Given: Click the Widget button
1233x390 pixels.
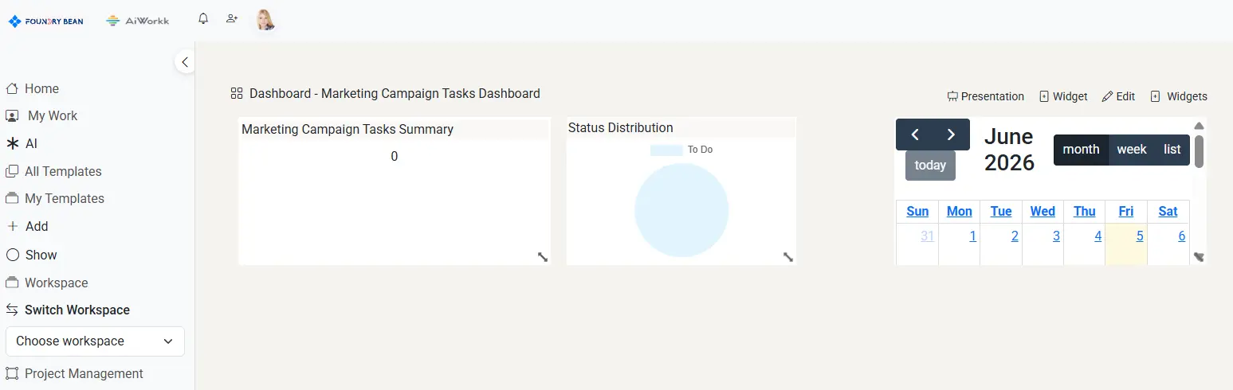Looking at the screenshot, I should 1063,96.
